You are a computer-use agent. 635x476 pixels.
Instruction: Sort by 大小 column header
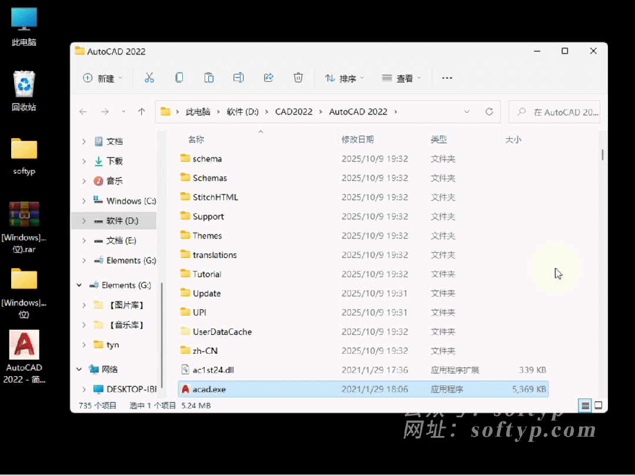[x=513, y=140]
